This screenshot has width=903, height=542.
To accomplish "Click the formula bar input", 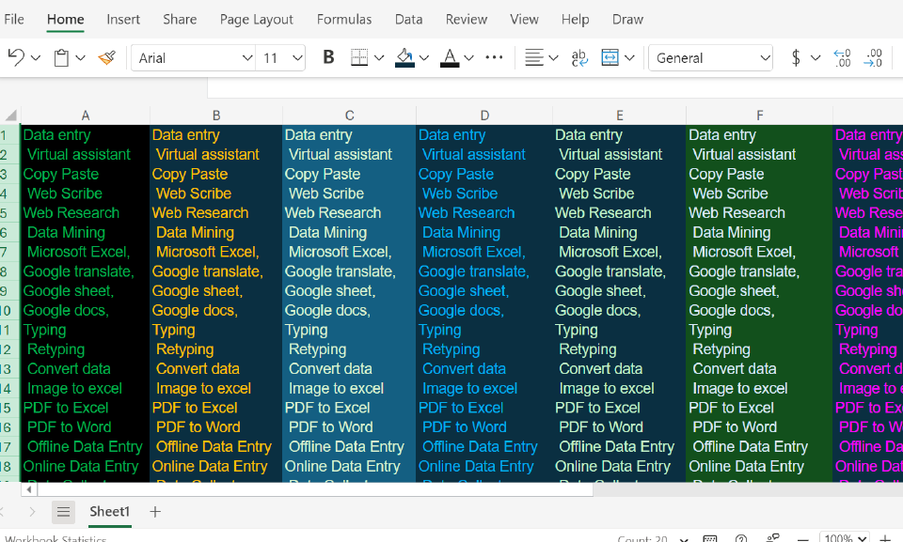I will (555, 88).
